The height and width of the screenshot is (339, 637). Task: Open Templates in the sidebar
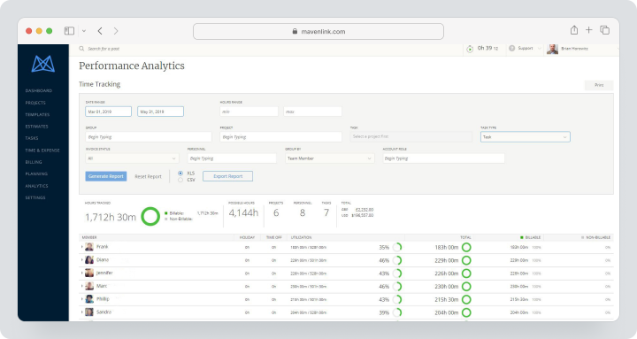coord(37,115)
